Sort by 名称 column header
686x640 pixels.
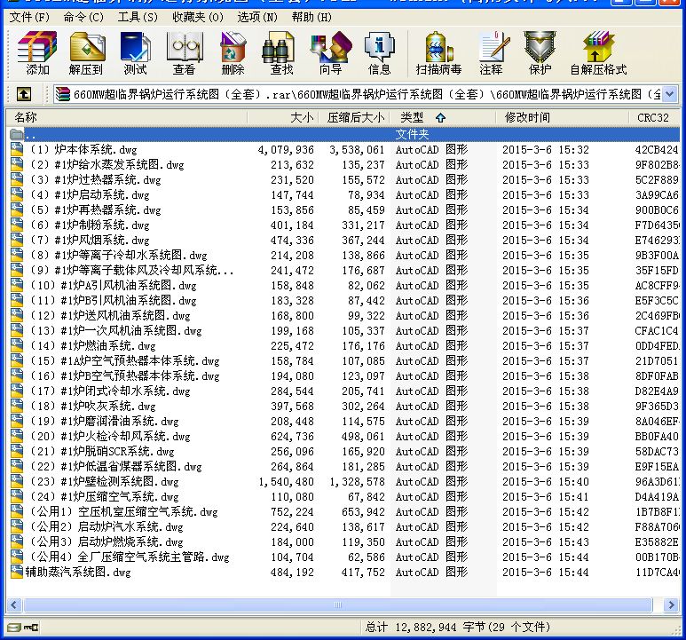127,118
